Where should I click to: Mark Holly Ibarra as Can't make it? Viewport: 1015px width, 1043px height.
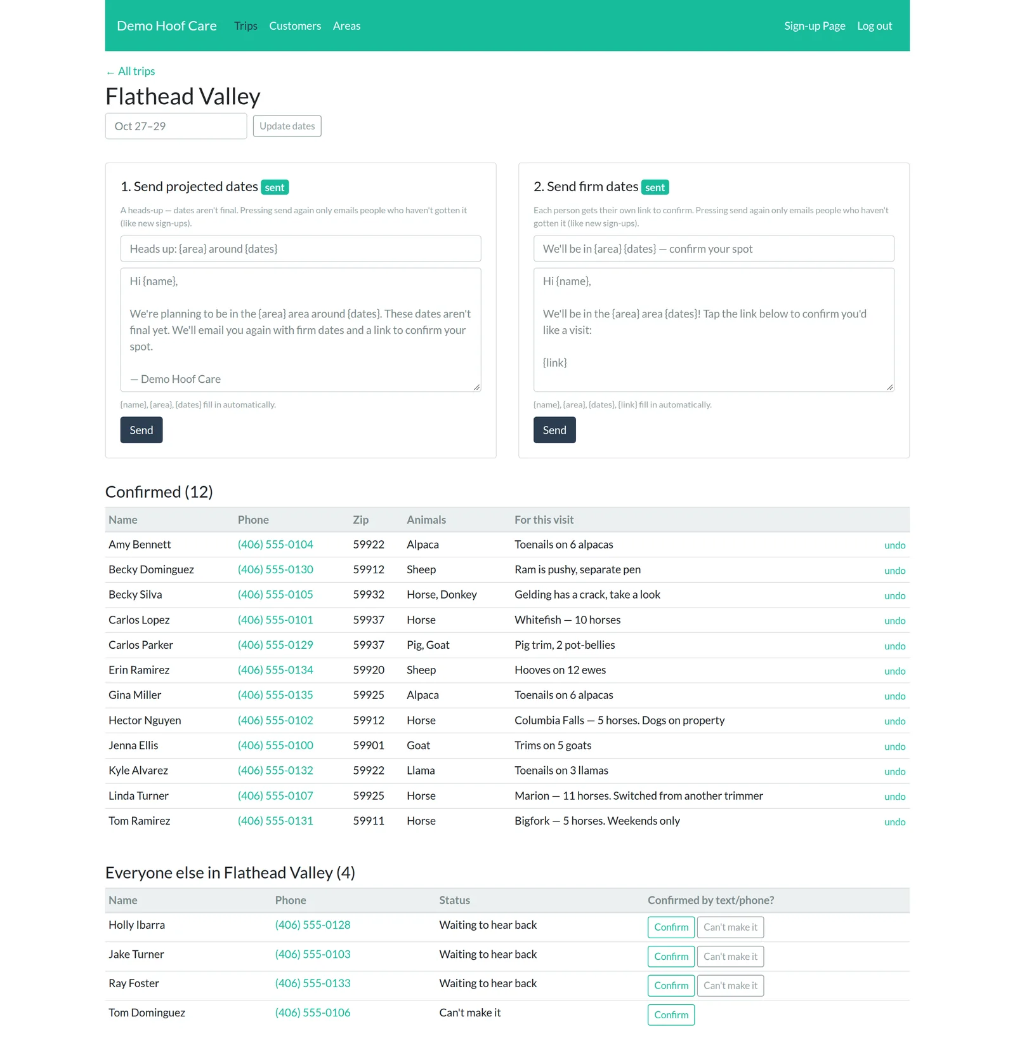tap(730, 927)
